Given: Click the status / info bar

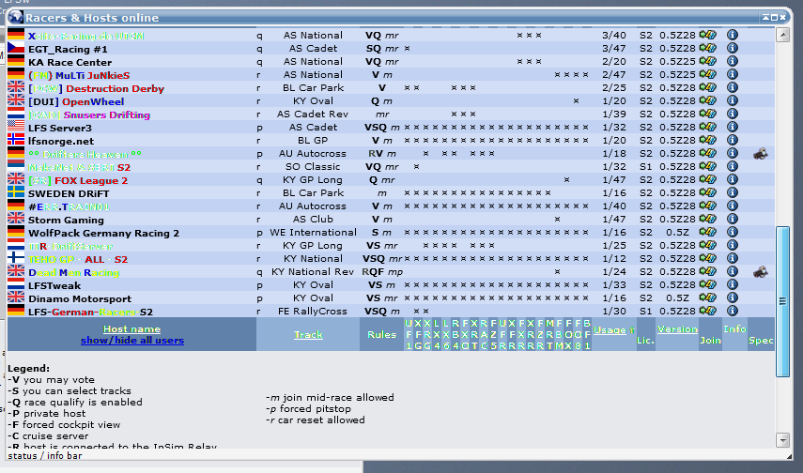Looking at the screenshot, I should tap(397, 455).
